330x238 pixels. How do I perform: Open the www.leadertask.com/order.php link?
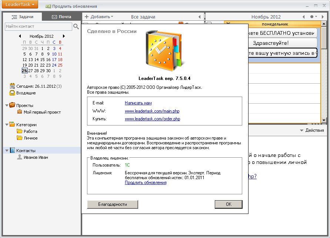[152, 119]
